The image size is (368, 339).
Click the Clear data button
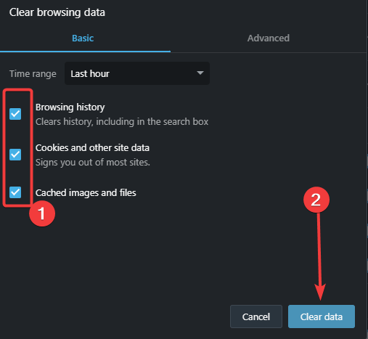click(322, 316)
